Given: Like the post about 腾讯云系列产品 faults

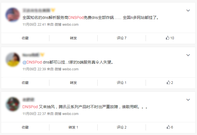Looking at the screenshot, I should [x=170, y=127].
